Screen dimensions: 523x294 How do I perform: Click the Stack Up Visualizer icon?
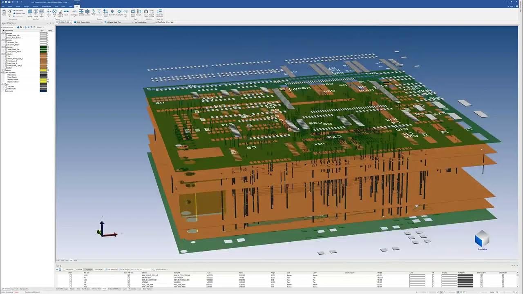point(159,12)
